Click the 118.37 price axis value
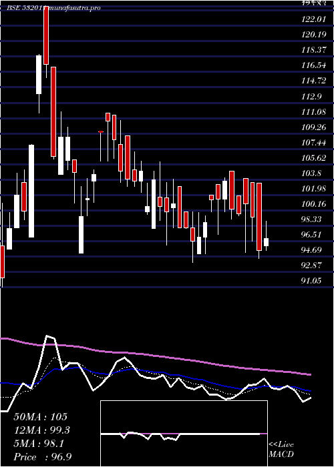The width and height of the screenshot is (334, 467). pyautogui.click(x=313, y=50)
